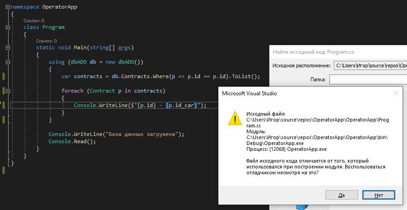Click the 'Console.Read();' statement

pyautogui.click(x=72, y=141)
